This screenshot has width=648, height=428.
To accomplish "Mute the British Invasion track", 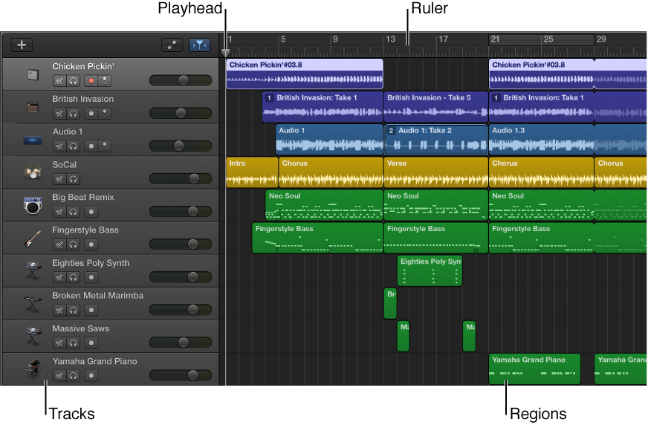I will tap(59, 113).
